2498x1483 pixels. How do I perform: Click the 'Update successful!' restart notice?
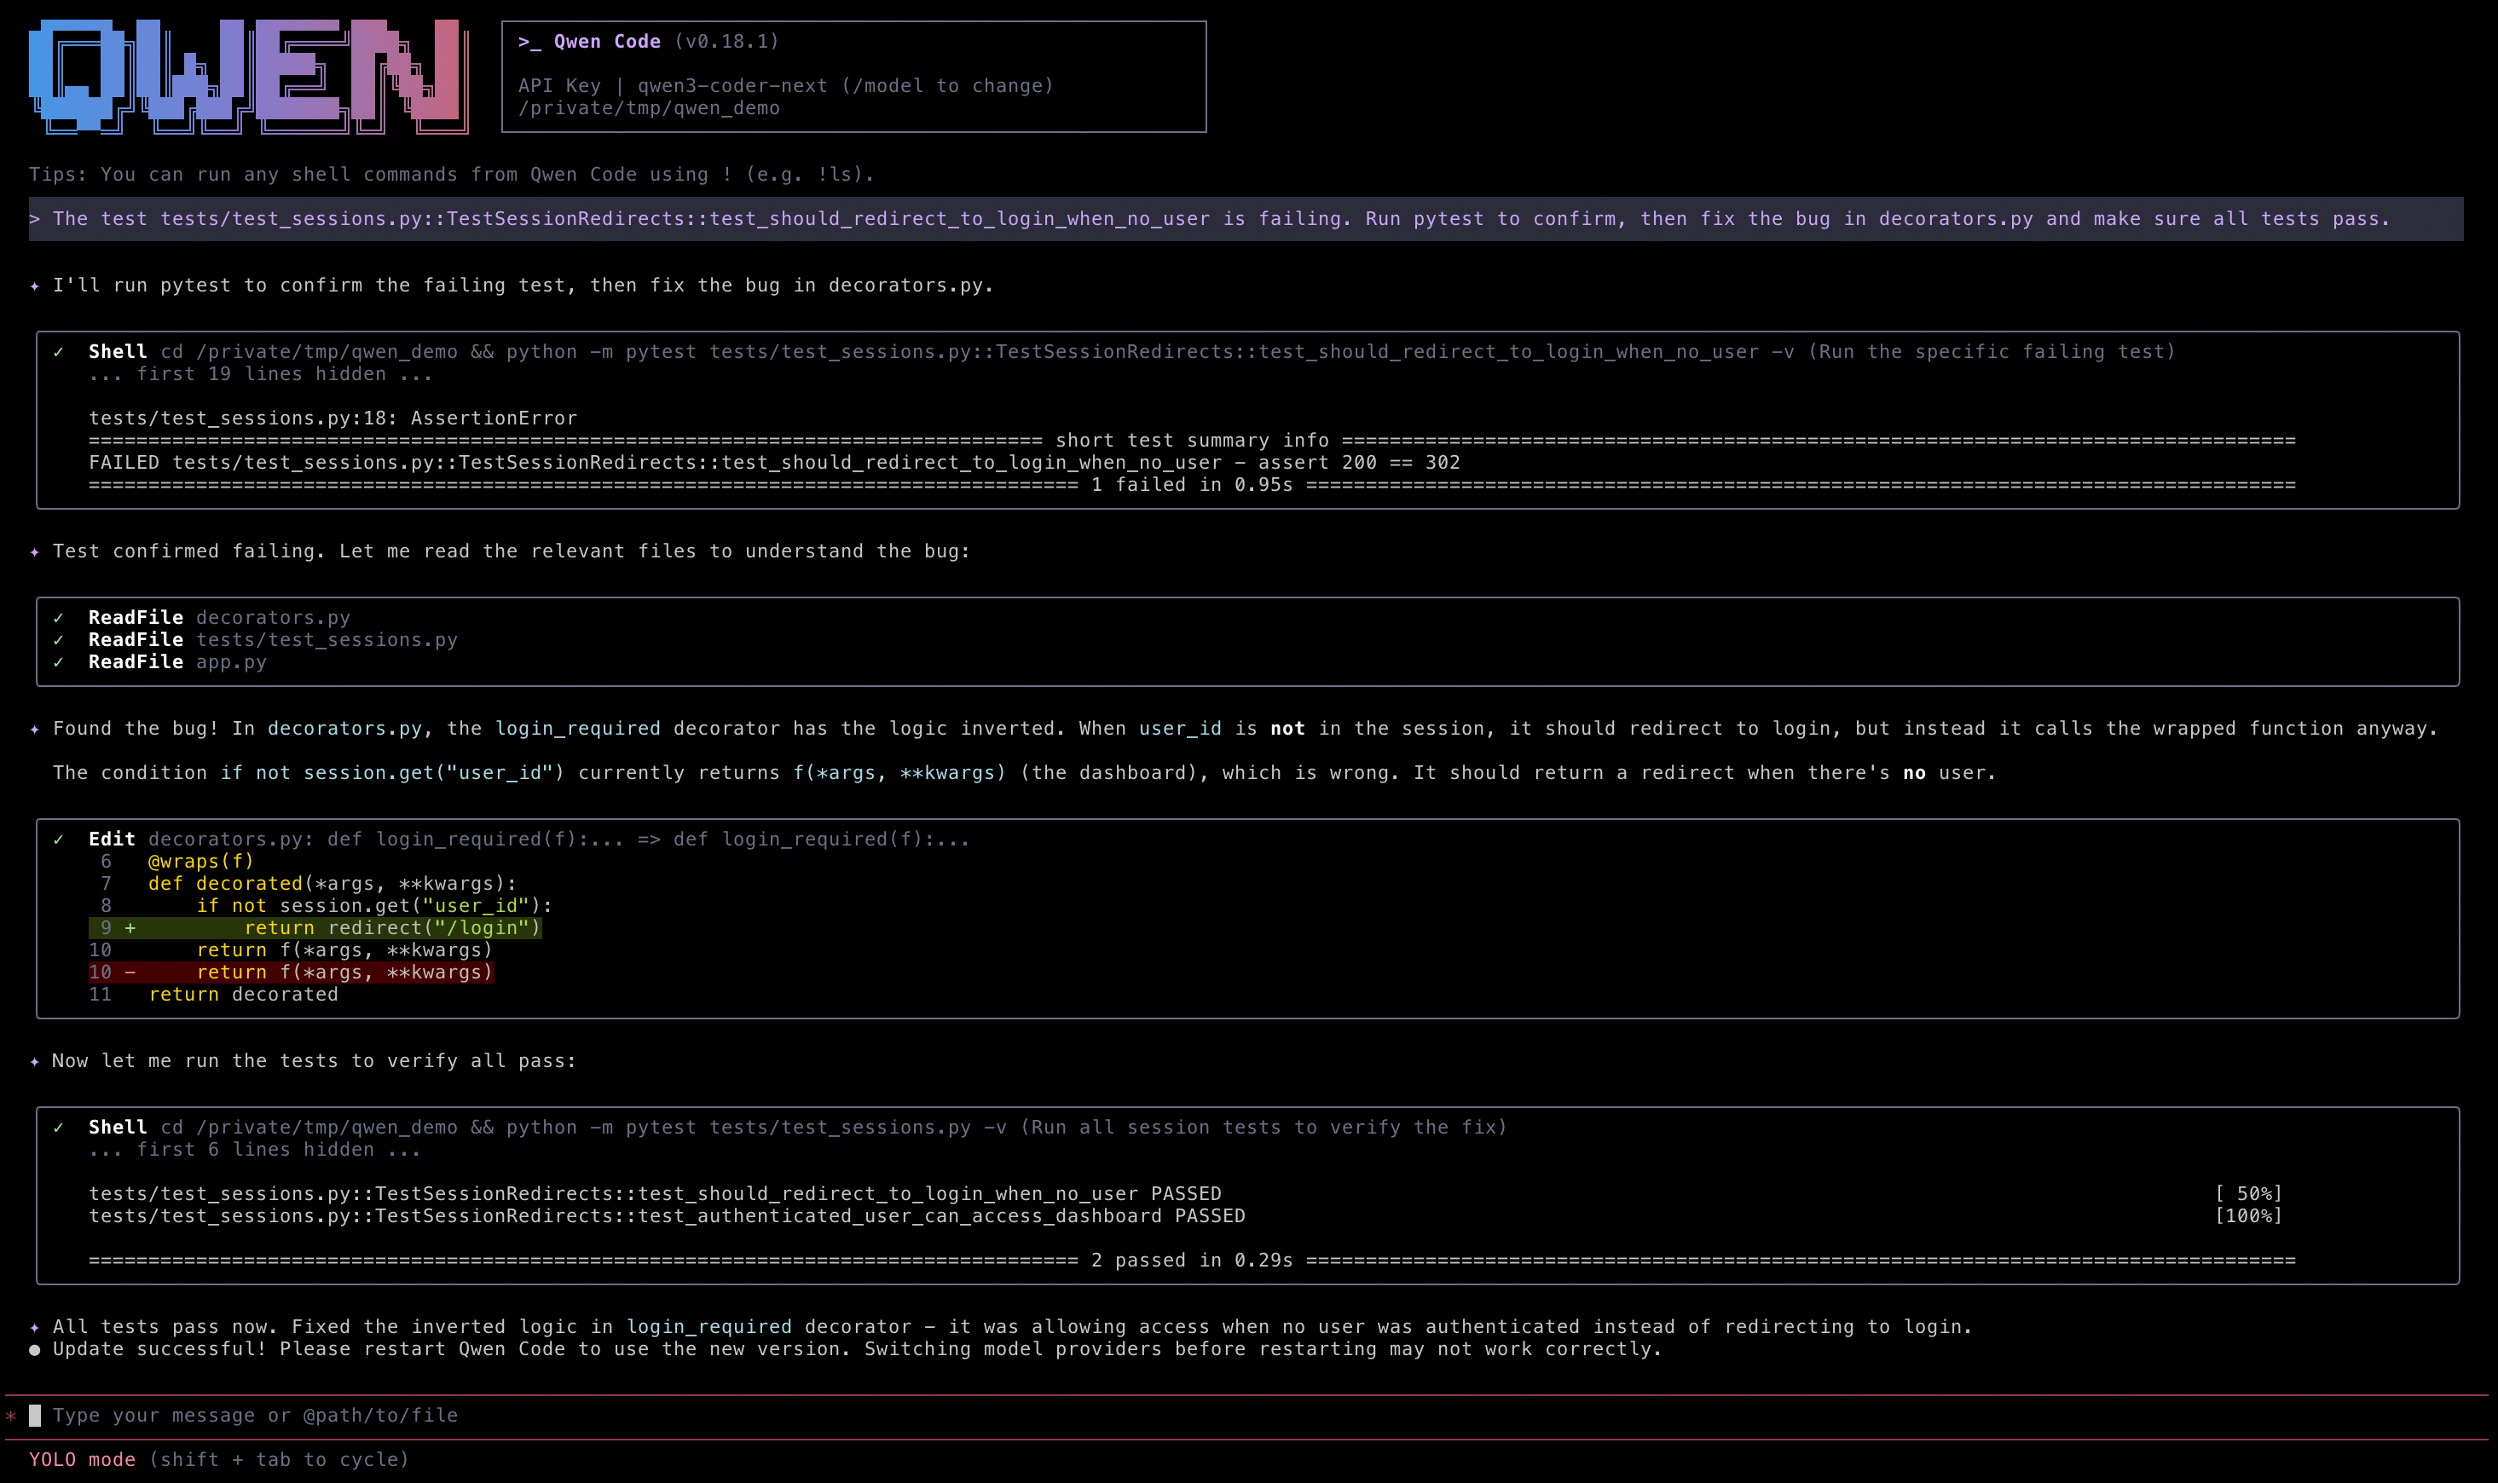857,1349
